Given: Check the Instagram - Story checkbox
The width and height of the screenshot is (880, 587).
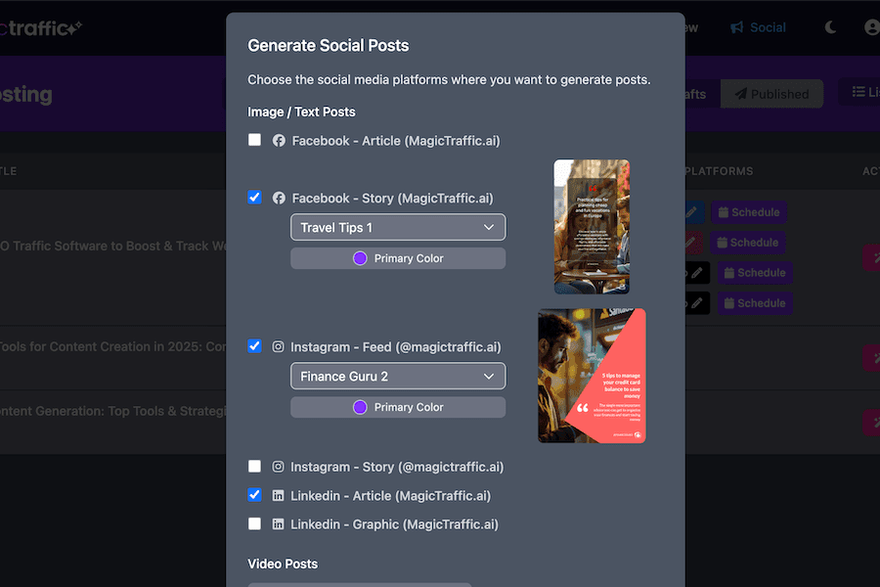Looking at the screenshot, I should [254, 467].
